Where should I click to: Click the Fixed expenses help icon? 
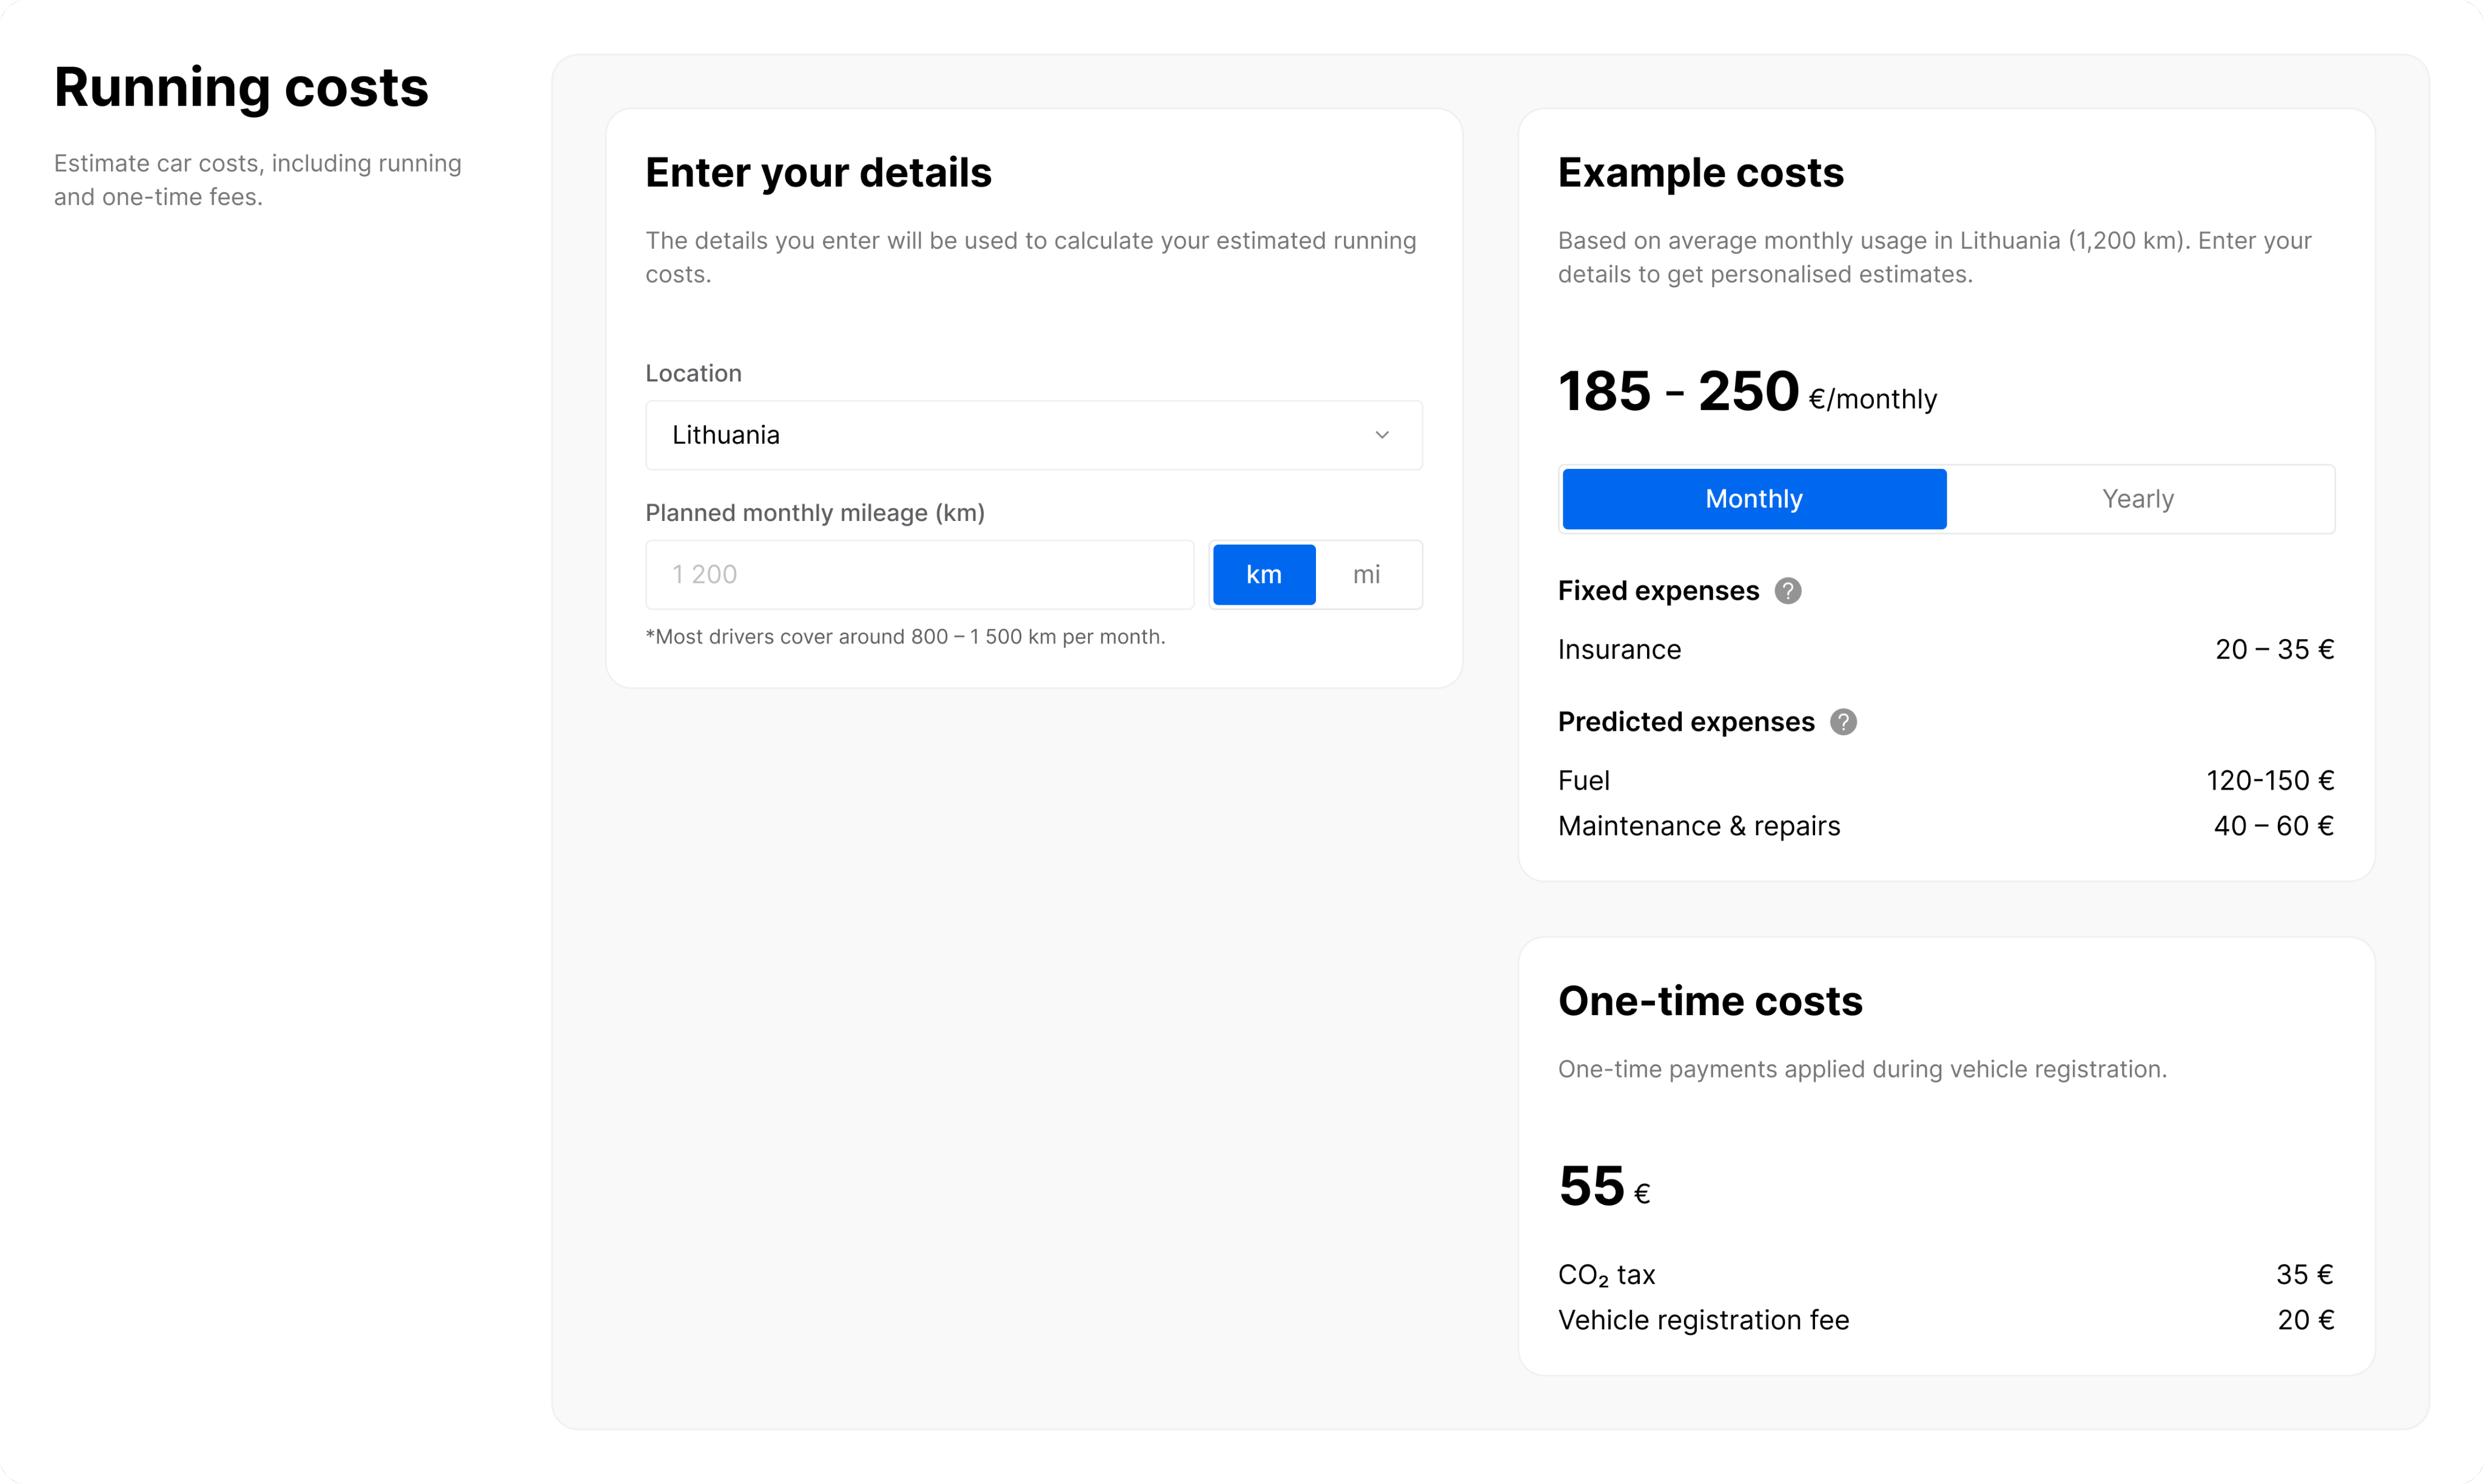tap(1788, 591)
